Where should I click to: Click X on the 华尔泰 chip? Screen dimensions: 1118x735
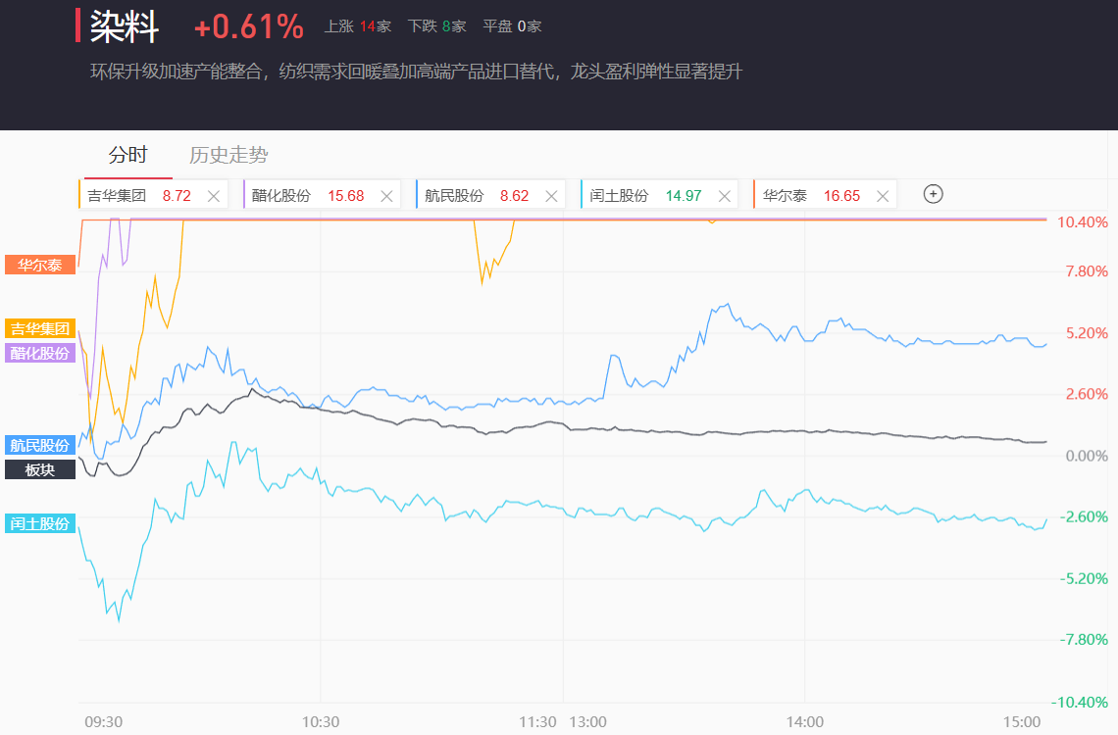tap(883, 196)
